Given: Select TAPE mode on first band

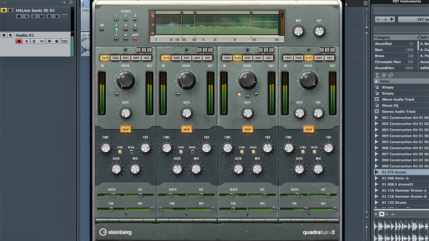Looking at the screenshot, I should [105, 58].
